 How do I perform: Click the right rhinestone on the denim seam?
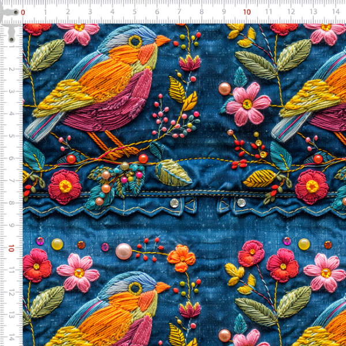tap(240, 202)
